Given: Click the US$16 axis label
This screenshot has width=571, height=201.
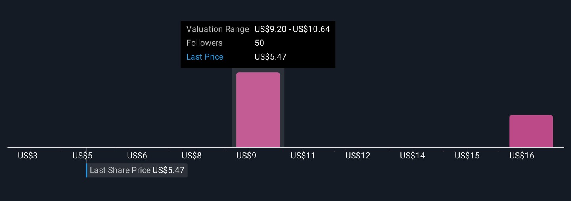Looking at the screenshot, I should pyautogui.click(x=522, y=156).
